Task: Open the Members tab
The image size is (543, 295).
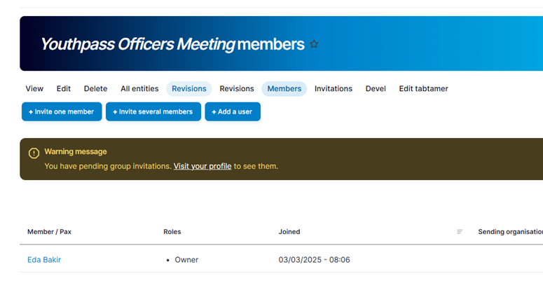Action: pos(284,88)
